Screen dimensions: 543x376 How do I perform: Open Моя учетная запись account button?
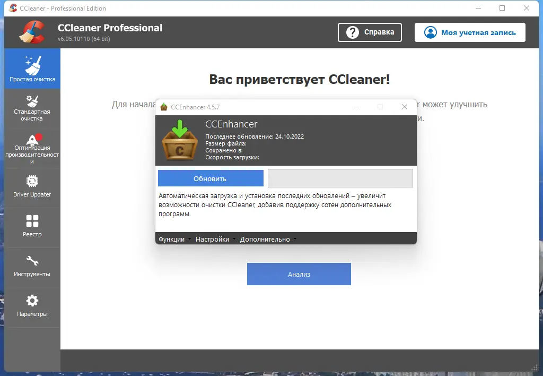[470, 32]
